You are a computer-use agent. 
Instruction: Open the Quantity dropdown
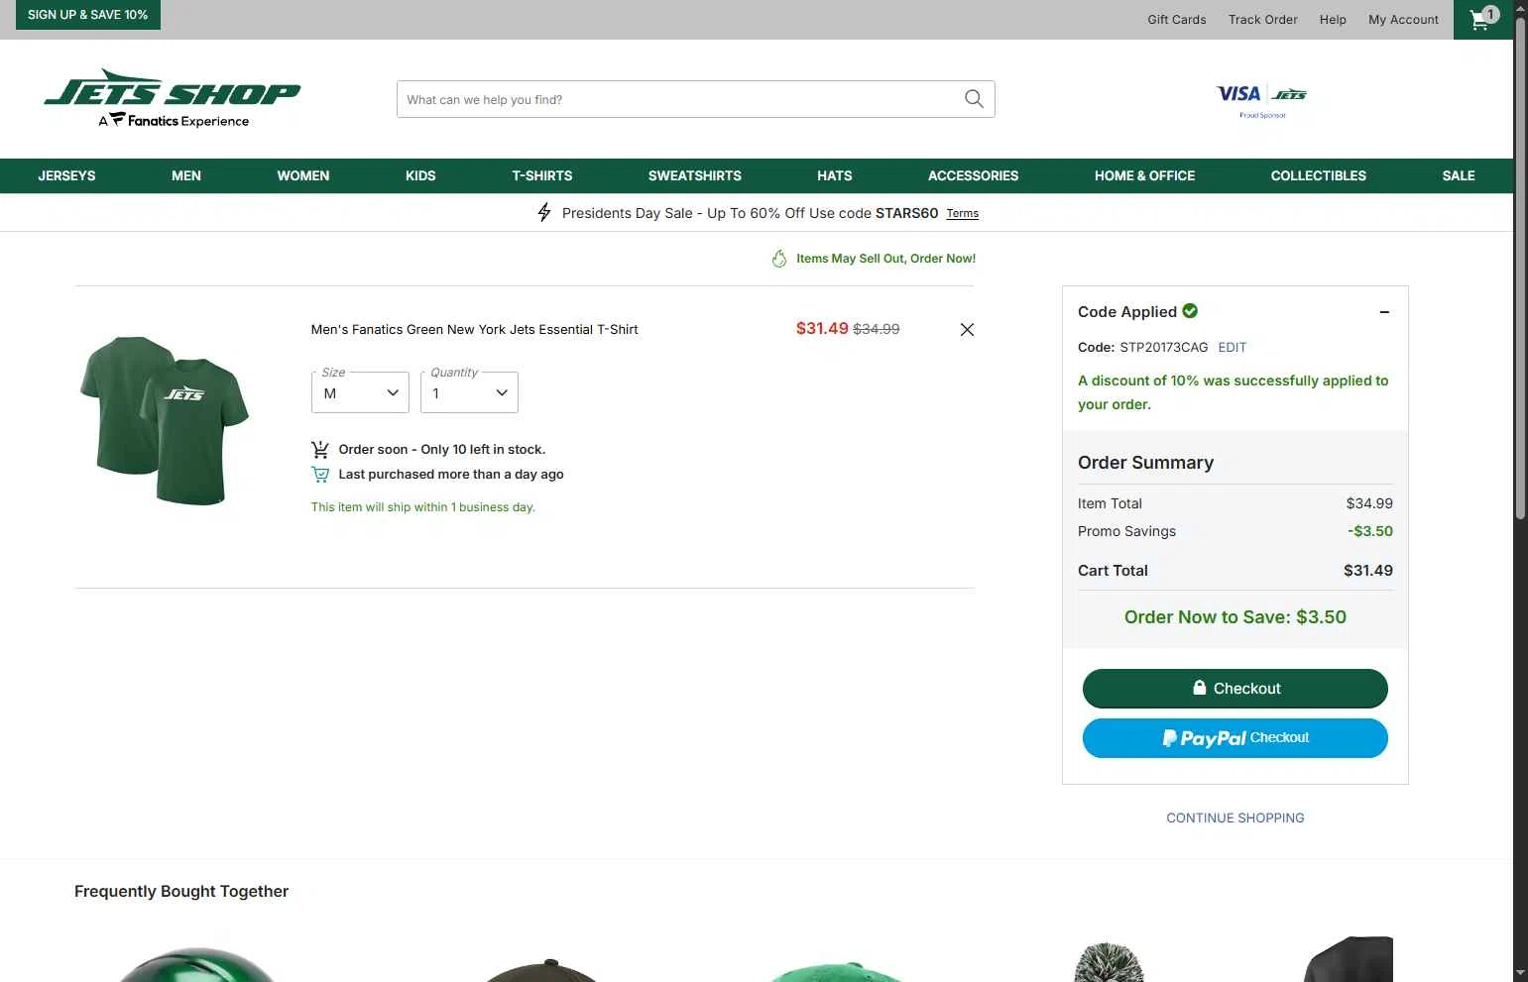pyautogui.click(x=469, y=392)
